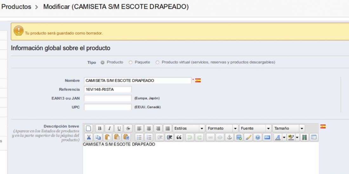349x174 pixels.
Task: Open text color picker arrow
Action: click(x=284, y=137)
